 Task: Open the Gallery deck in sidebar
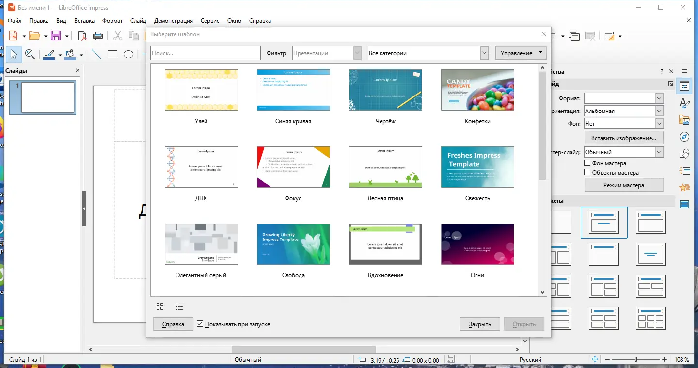pyautogui.click(x=684, y=120)
